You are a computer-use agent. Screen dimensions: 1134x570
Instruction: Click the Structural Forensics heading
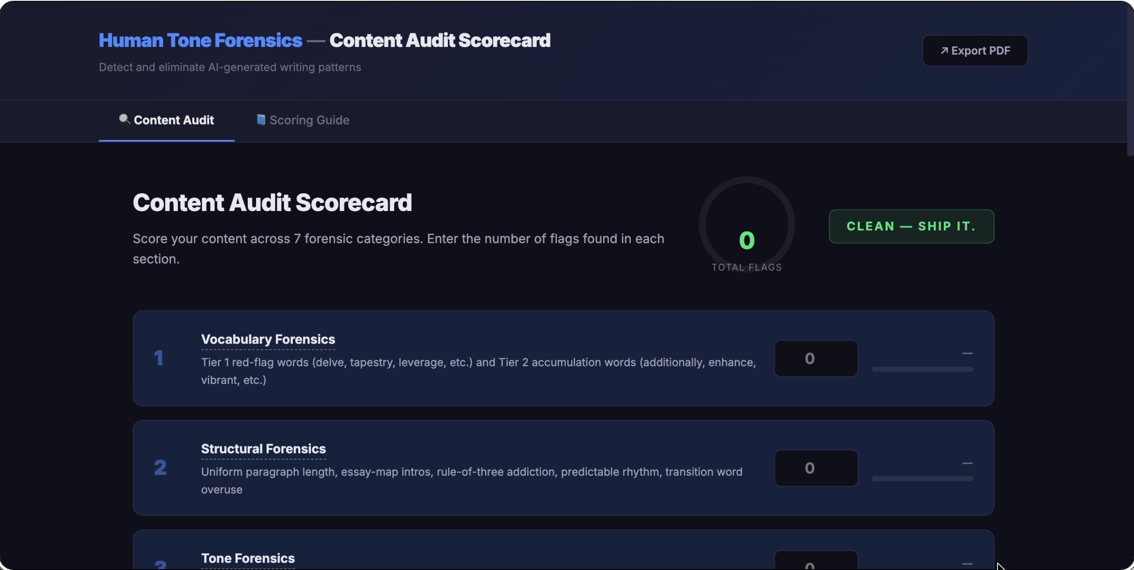(x=263, y=449)
